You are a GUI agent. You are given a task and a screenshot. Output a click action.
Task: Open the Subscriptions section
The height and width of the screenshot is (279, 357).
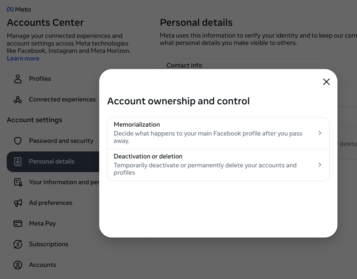point(49,244)
